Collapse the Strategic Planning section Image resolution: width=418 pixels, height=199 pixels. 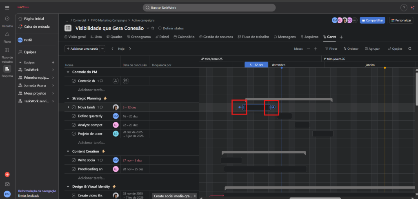pos(68,98)
